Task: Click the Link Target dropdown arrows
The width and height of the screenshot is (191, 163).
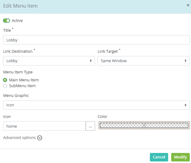Action: [186, 61]
